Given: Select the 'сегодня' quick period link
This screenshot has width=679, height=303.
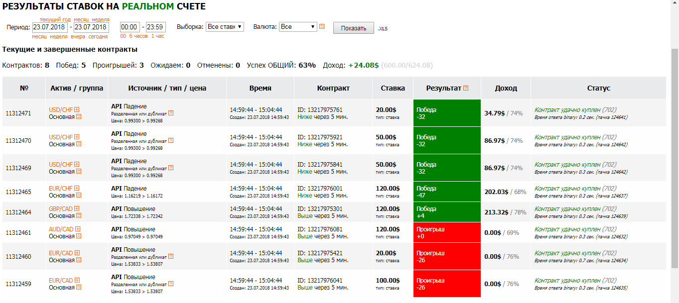Looking at the screenshot, I should pos(98,36).
